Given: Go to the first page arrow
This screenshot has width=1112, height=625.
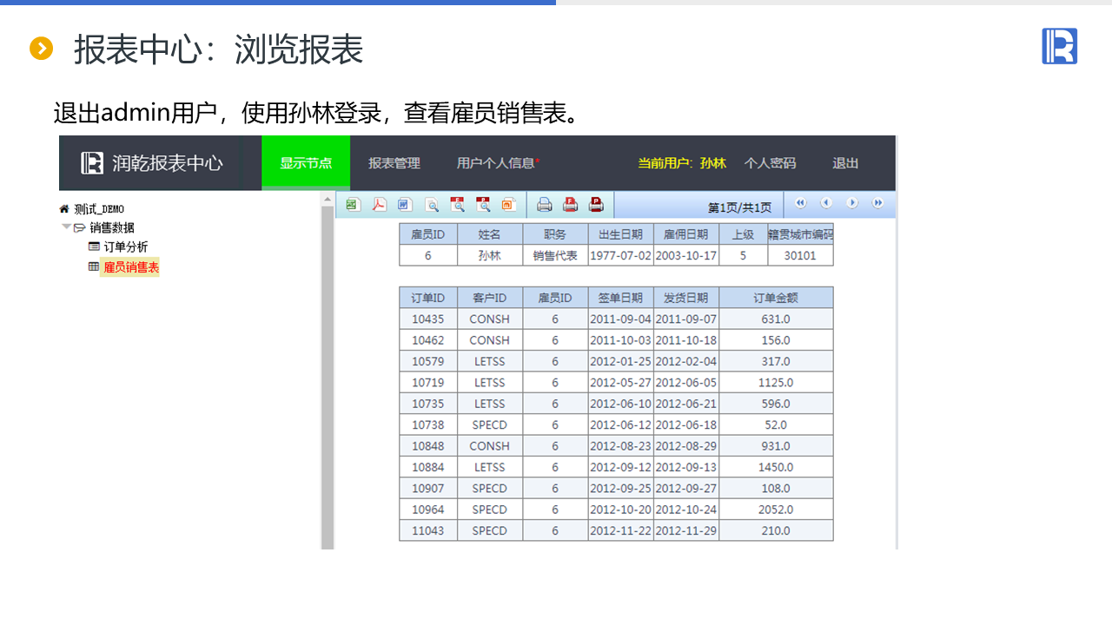Looking at the screenshot, I should (x=801, y=203).
